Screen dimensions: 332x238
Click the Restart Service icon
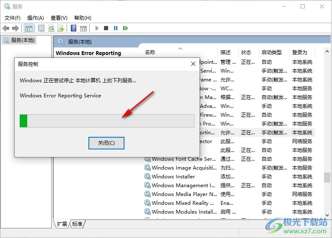pyautogui.click(x=125, y=28)
